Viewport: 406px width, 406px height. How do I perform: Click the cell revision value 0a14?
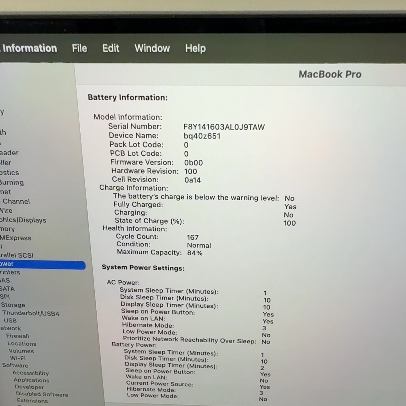[192, 180]
